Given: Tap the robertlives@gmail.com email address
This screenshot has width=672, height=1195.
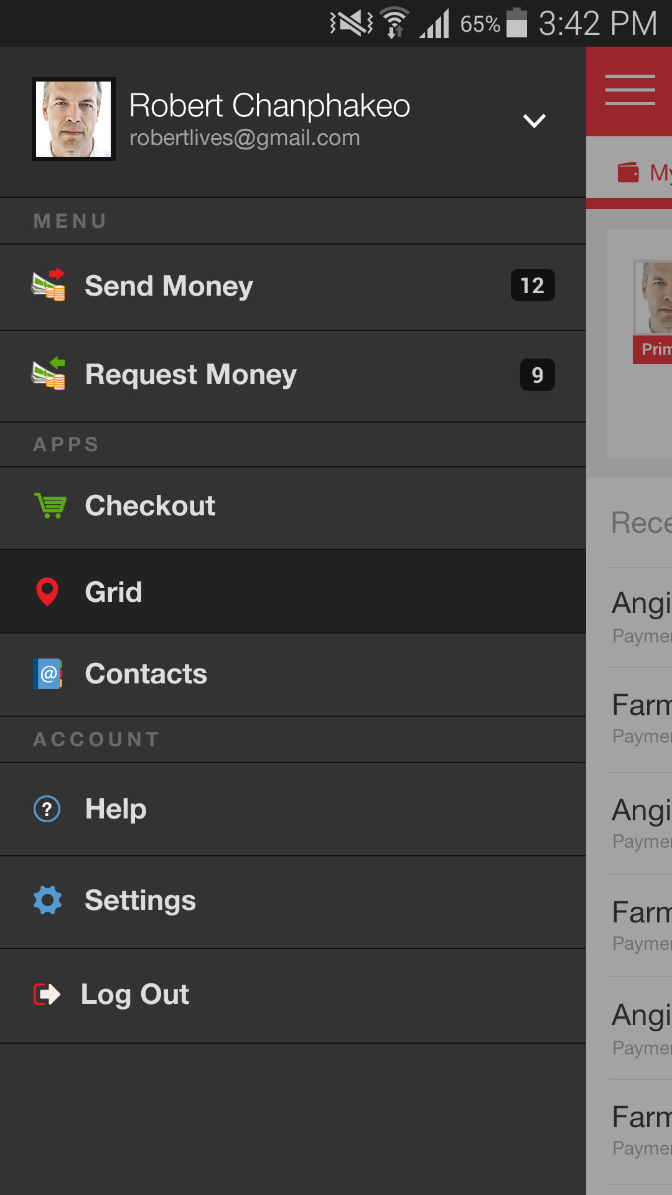Looking at the screenshot, I should [x=245, y=138].
